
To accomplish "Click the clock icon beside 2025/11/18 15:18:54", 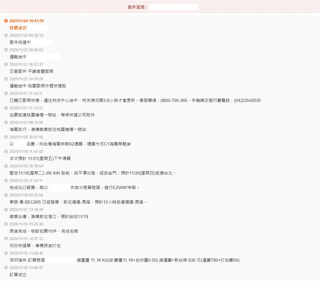I will tap(6, 166).
